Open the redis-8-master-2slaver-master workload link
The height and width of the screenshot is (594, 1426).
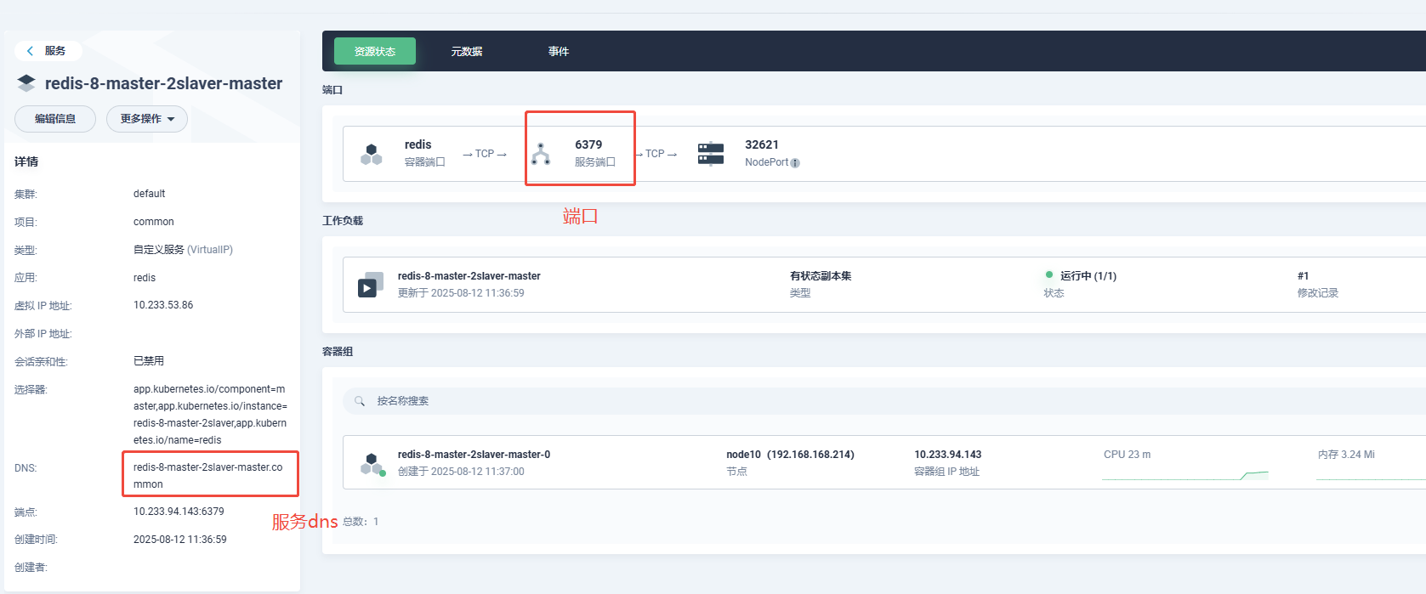point(469,276)
